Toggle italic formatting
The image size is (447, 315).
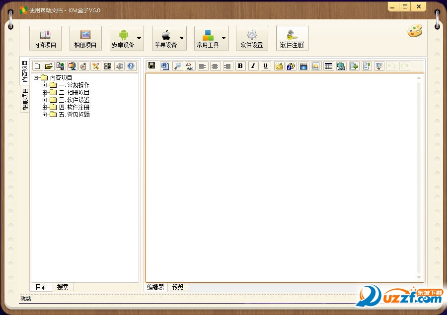click(253, 66)
